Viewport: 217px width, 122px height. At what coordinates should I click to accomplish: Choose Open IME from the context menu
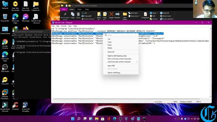121,66
